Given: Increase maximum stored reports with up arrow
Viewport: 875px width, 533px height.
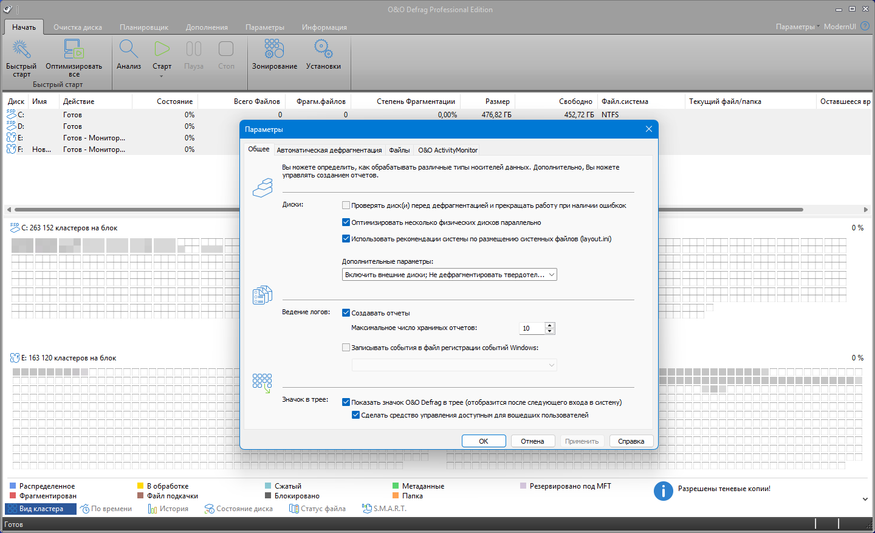Looking at the screenshot, I should pyautogui.click(x=550, y=325).
